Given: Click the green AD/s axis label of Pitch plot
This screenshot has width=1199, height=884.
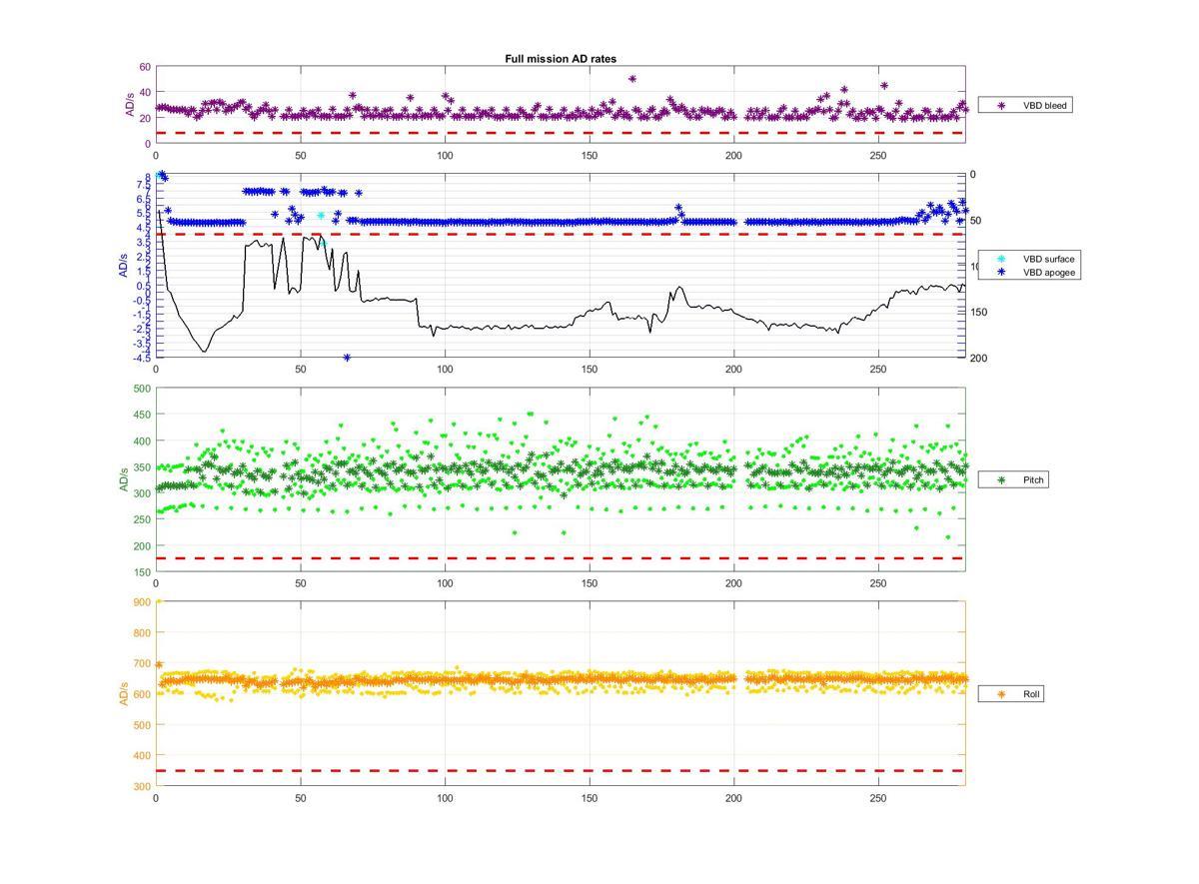Looking at the screenshot, I should [x=124, y=480].
